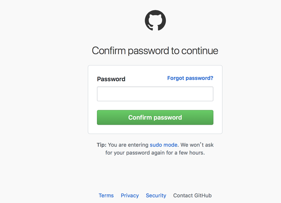Open the Security footer link

156,196
